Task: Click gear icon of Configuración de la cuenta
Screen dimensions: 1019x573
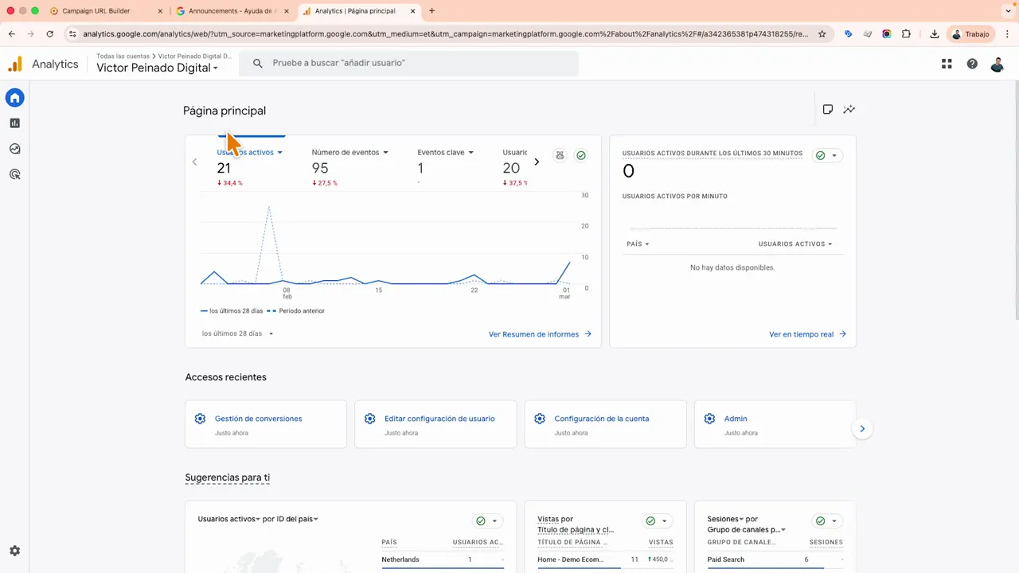Action: tap(540, 419)
